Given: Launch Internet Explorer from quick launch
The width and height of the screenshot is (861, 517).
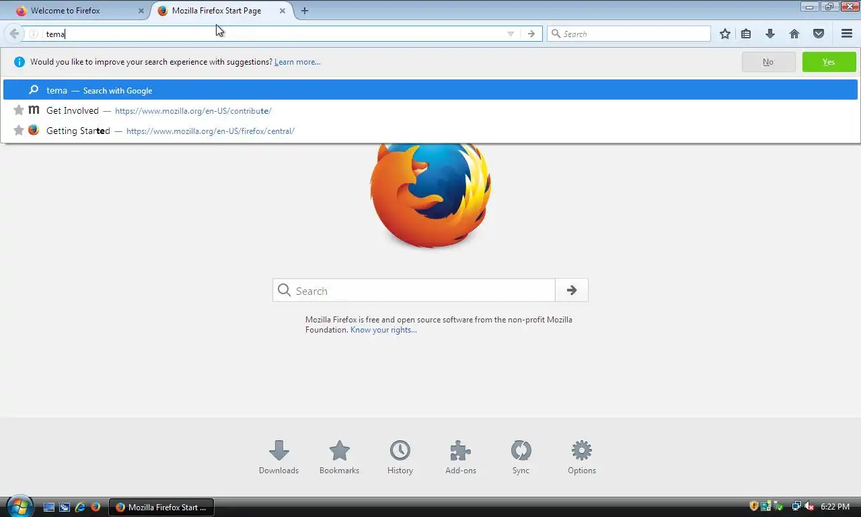Looking at the screenshot, I should tap(80, 507).
